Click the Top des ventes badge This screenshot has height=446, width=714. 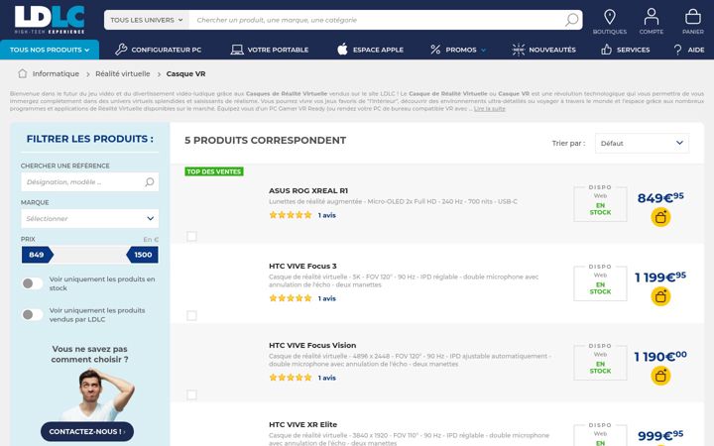coord(214,171)
